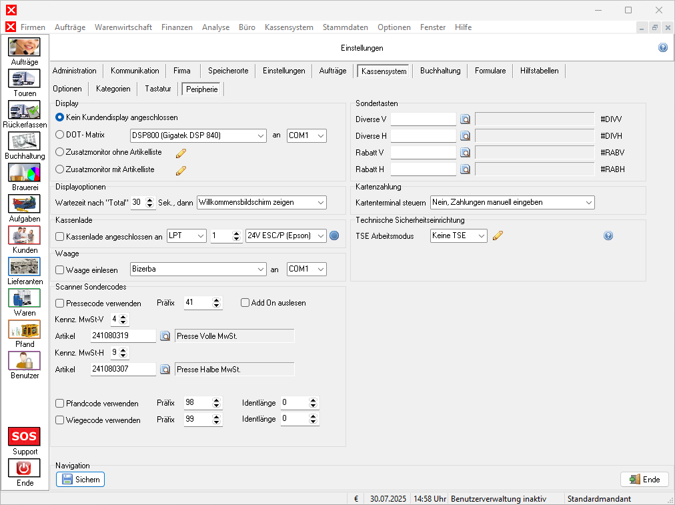Click pencil icon next to TSE Arbeitsmodus
This screenshot has width=675, height=505.
(x=497, y=235)
